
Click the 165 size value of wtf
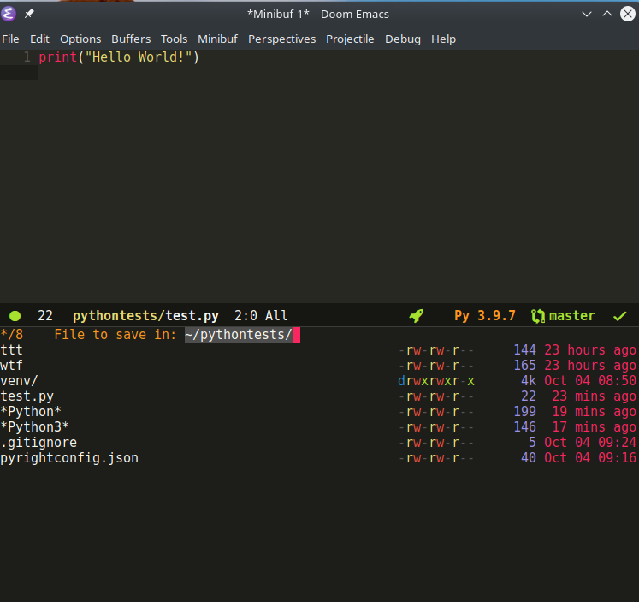[x=524, y=366]
